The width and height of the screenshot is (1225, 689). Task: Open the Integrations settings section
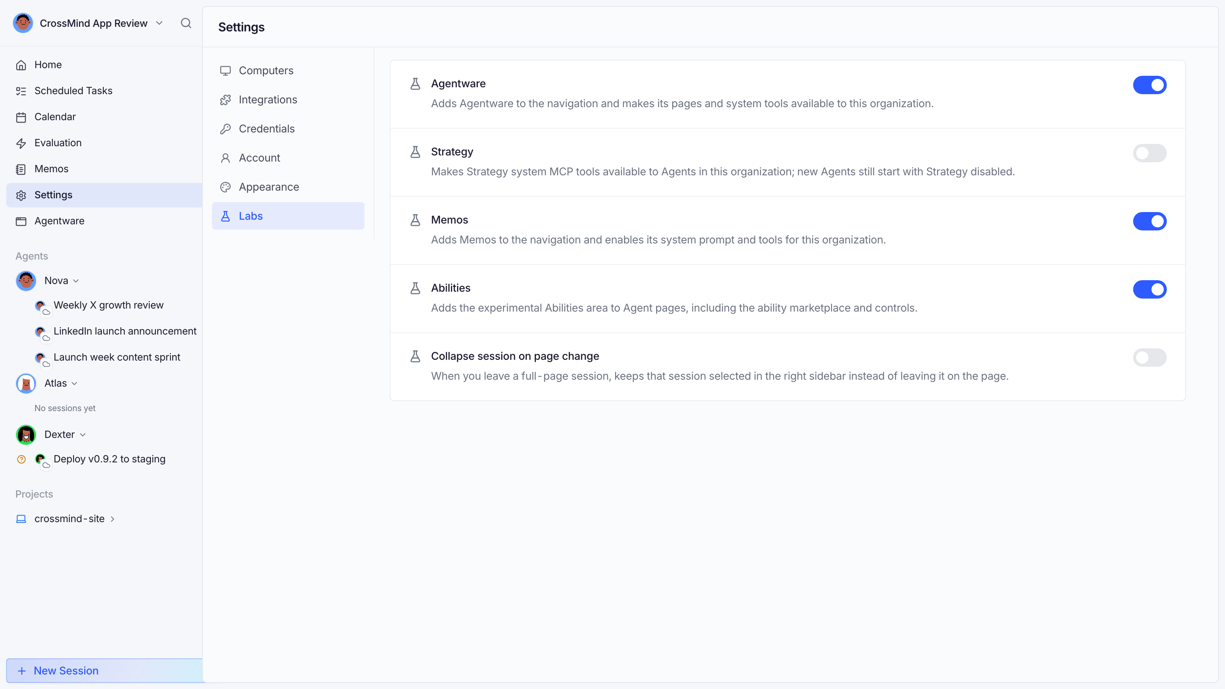(288, 100)
